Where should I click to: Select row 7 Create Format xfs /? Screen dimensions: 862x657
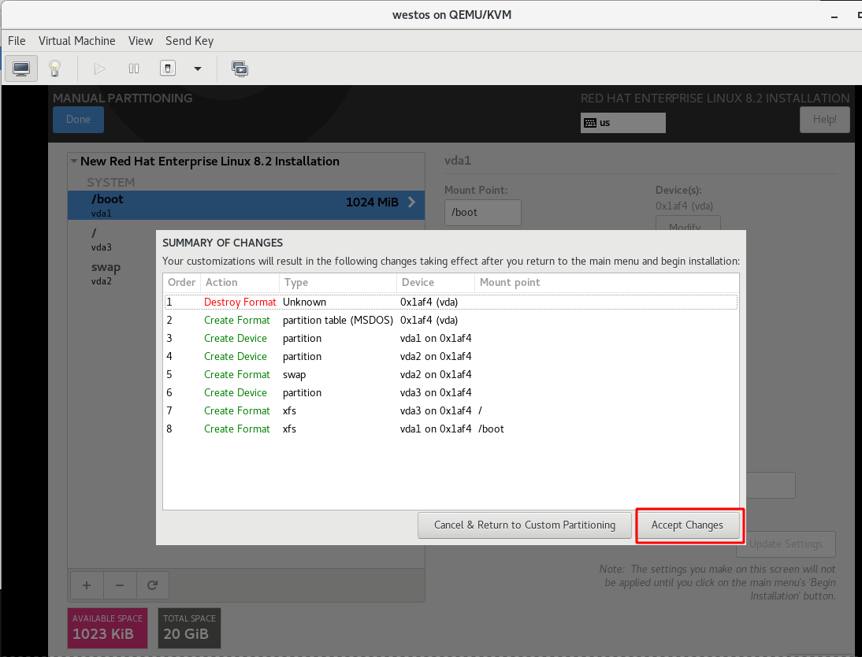pyautogui.click(x=451, y=410)
